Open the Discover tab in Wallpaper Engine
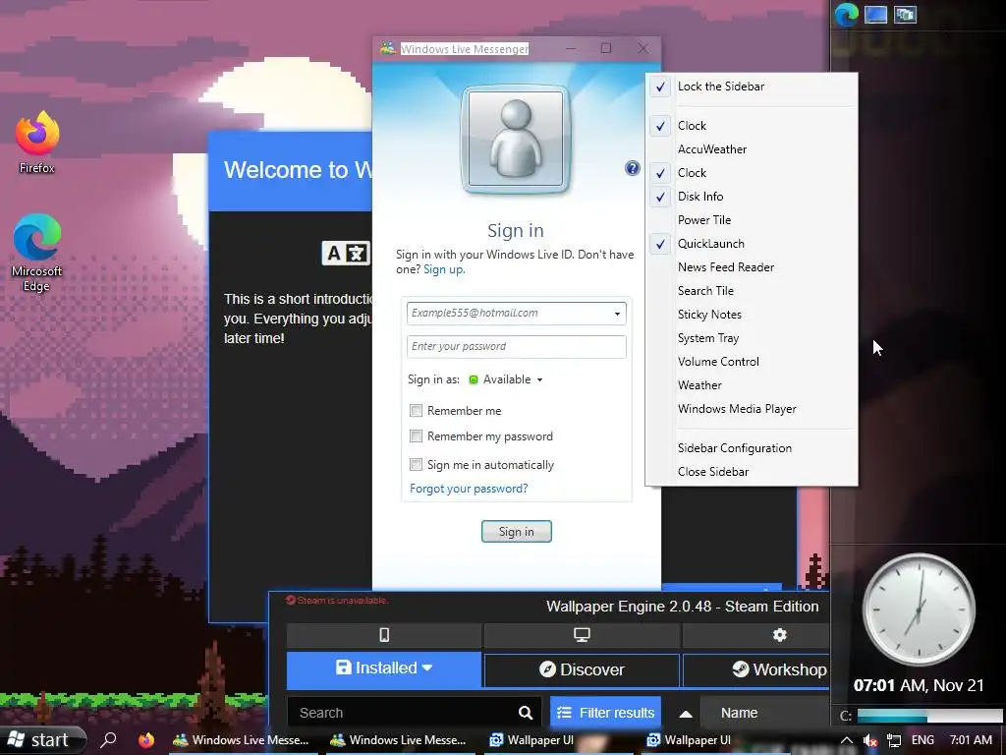This screenshot has width=1006, height=755. click(582, 669)
